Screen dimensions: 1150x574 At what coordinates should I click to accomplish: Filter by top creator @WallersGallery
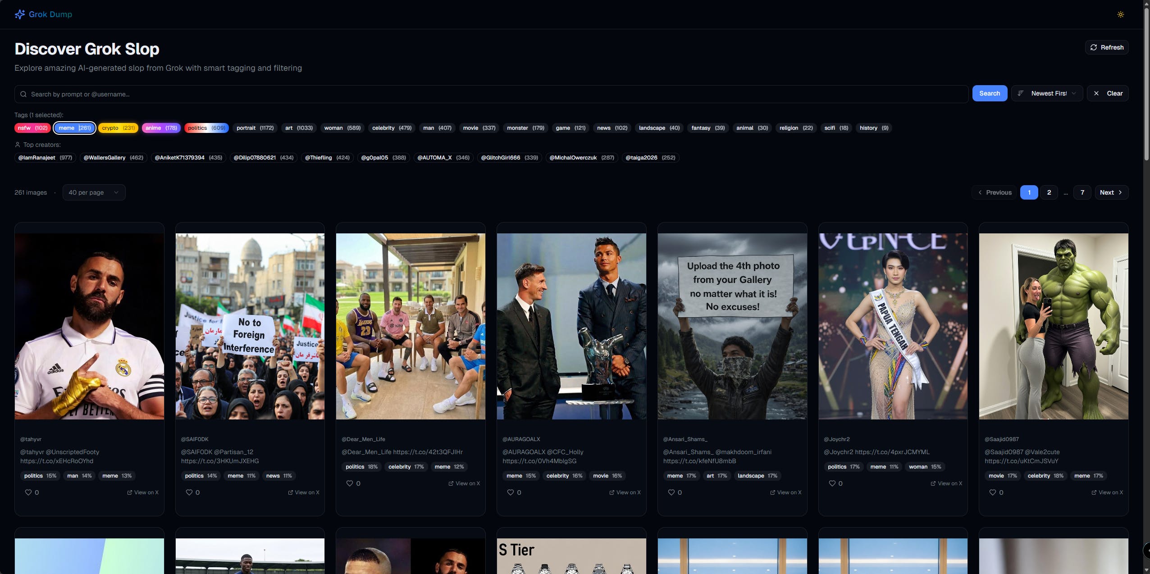click(x=113, y=158)
